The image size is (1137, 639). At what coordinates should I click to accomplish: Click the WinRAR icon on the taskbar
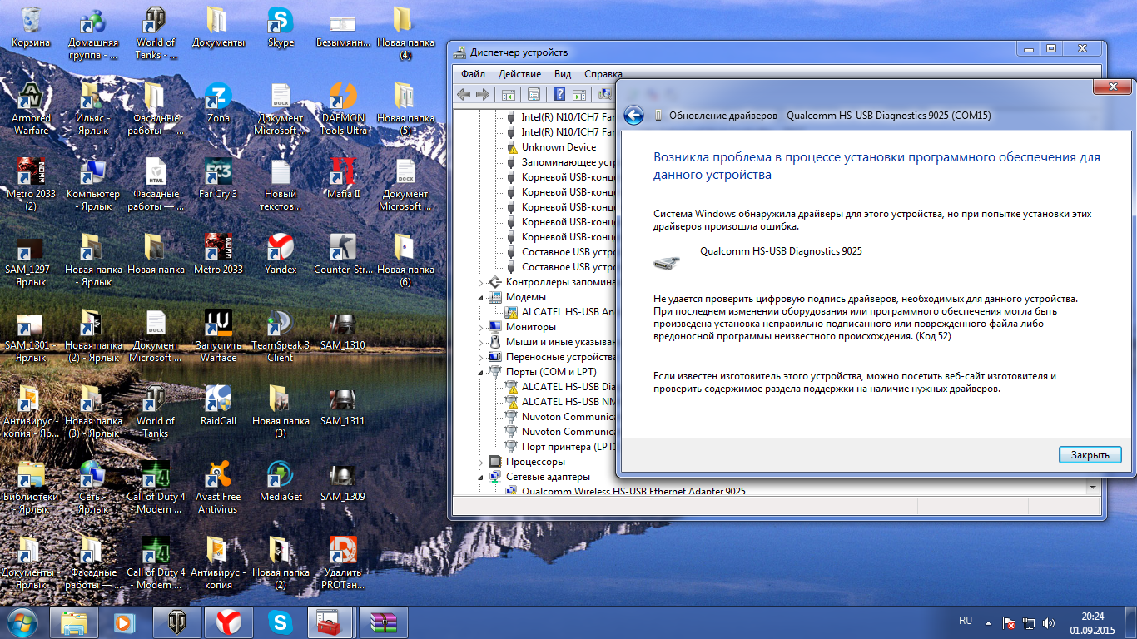[x=384, y=622]
